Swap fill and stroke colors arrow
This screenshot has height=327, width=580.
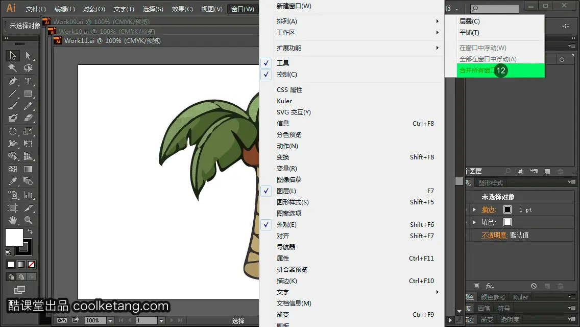point(30,231)
